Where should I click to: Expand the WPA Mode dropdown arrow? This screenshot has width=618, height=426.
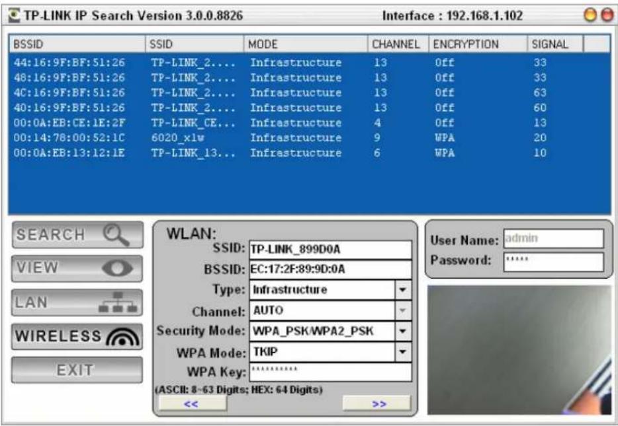(x=402, y=351)
